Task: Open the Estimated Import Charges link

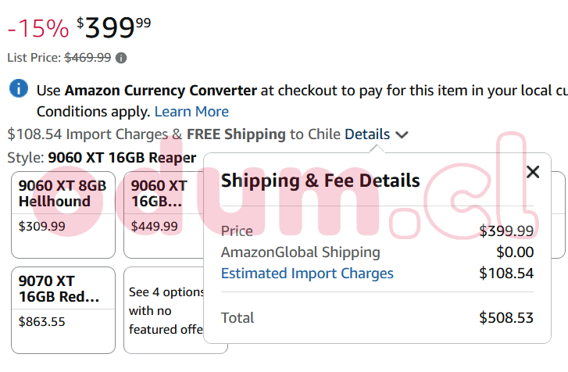Action: pos(307,273)
